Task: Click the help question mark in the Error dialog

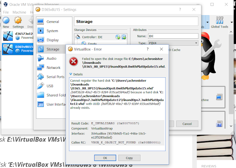Action: coord(147,49)
